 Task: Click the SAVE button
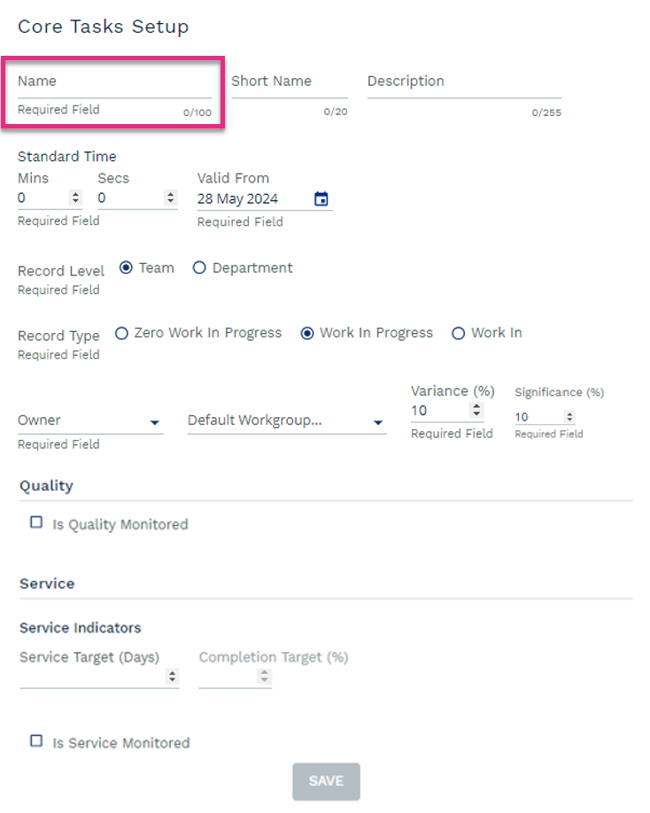pos(326,781)
